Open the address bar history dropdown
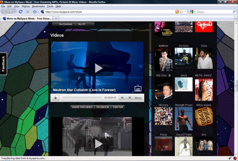238x161 pixels. click(186, 12)
